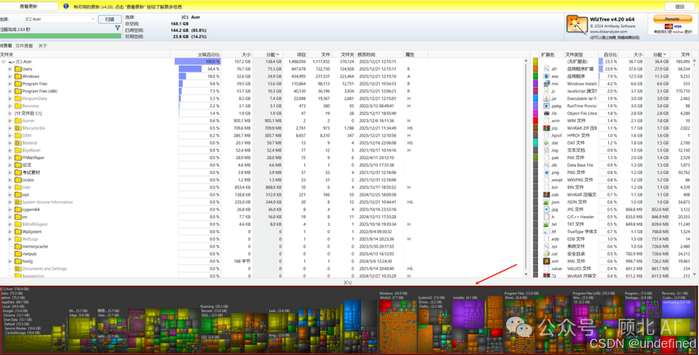The width and height of the screenshot is (699, 355).
Task: Click the purple Installer (4.1 GB) treemap block
Action: point(469,314)
